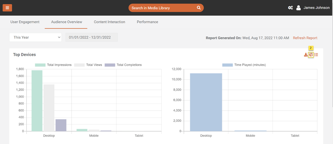Switch to the User Engagement tab
Viewport: 333px width, 144px height.
click(x=25, y=22)
